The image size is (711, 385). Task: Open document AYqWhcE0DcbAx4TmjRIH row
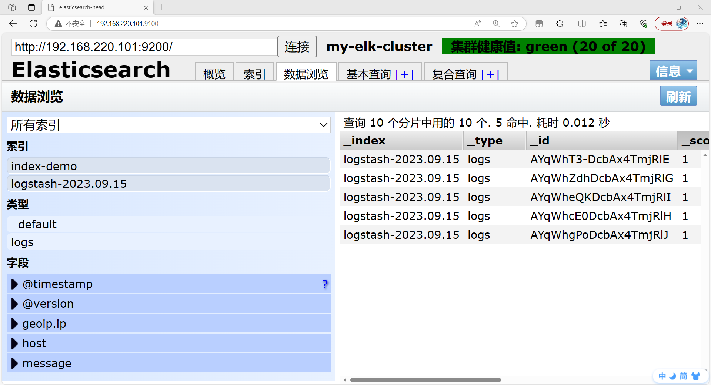pos(520,216)
